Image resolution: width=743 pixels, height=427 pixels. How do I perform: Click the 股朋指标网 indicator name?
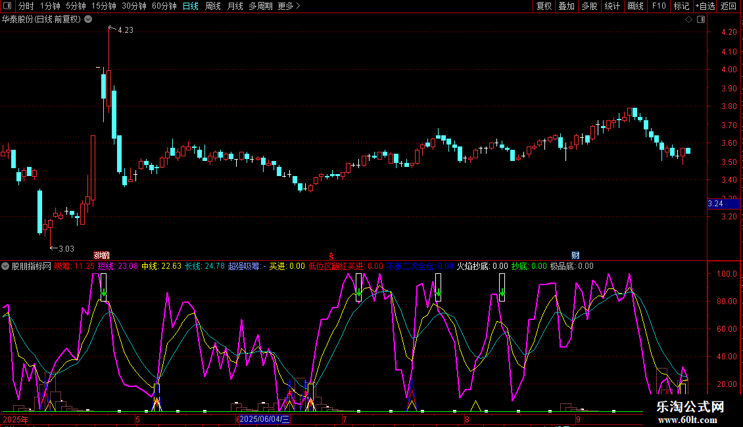(32, 266)
